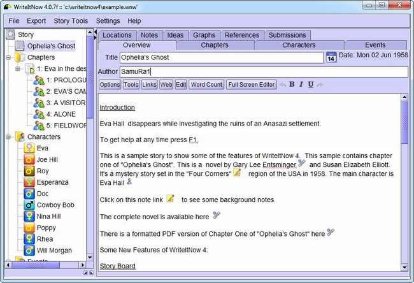Click the Characters folder icon
Image resolution: width=414 pixels, height=283 pixels.
[20, 136]
